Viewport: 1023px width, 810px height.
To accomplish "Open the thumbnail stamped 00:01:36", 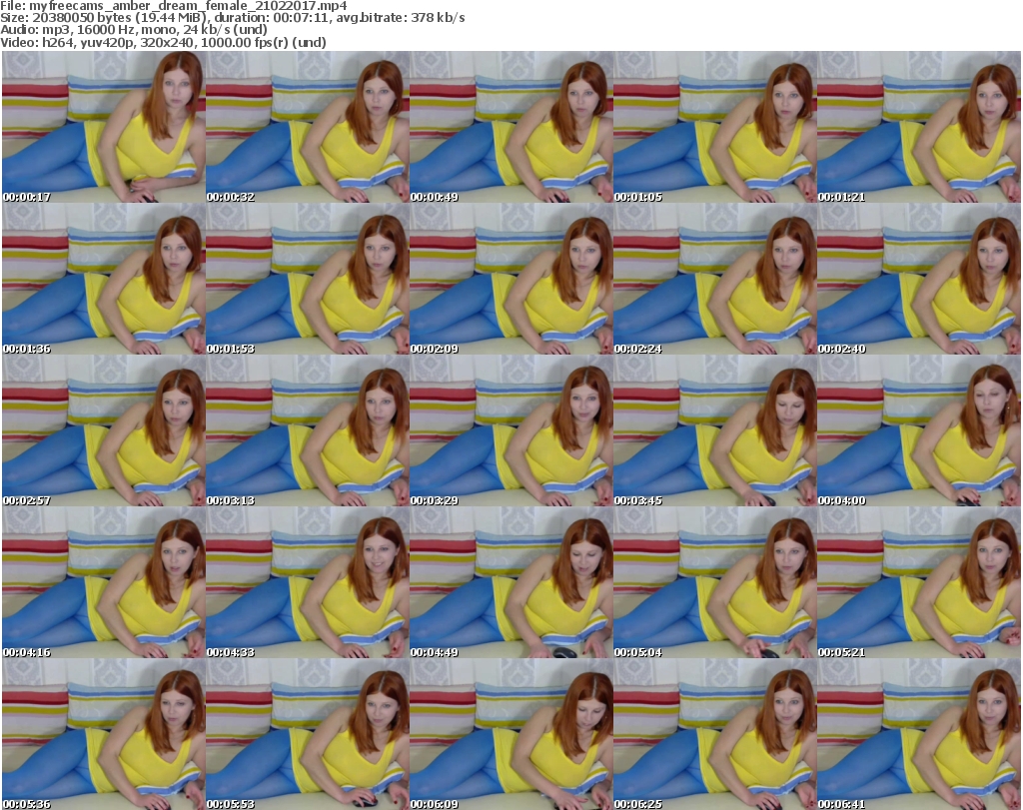I will 104,279.
